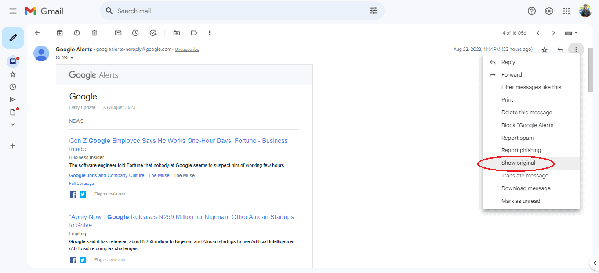The image size is (599, 273).
Task: Flag Nigerian startups article as irrelevant
Action: [110, 260]
